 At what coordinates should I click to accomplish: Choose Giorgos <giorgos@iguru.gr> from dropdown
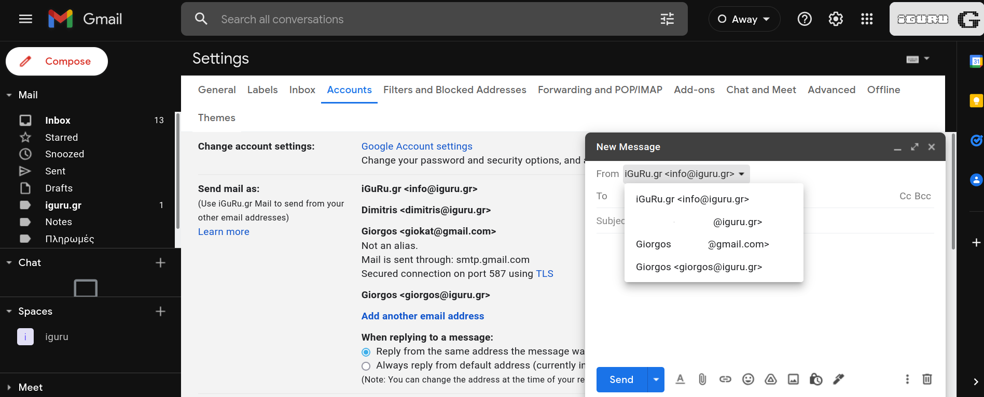714,267
